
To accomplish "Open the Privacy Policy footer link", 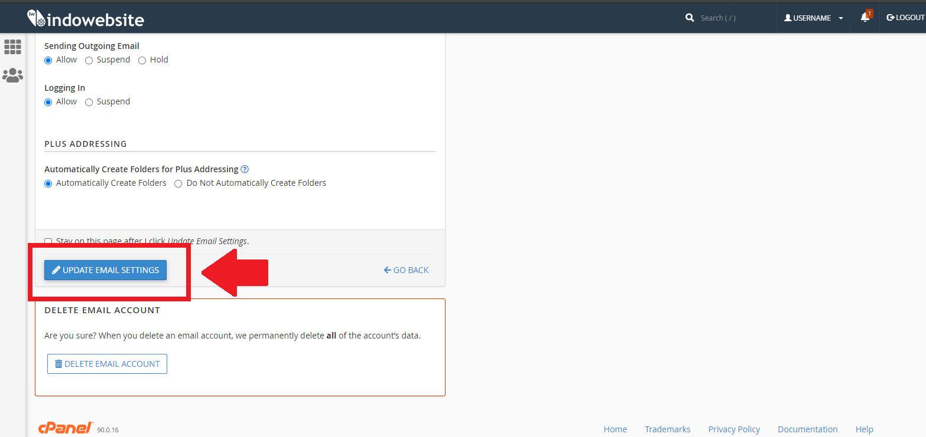I will click(734, 429).
